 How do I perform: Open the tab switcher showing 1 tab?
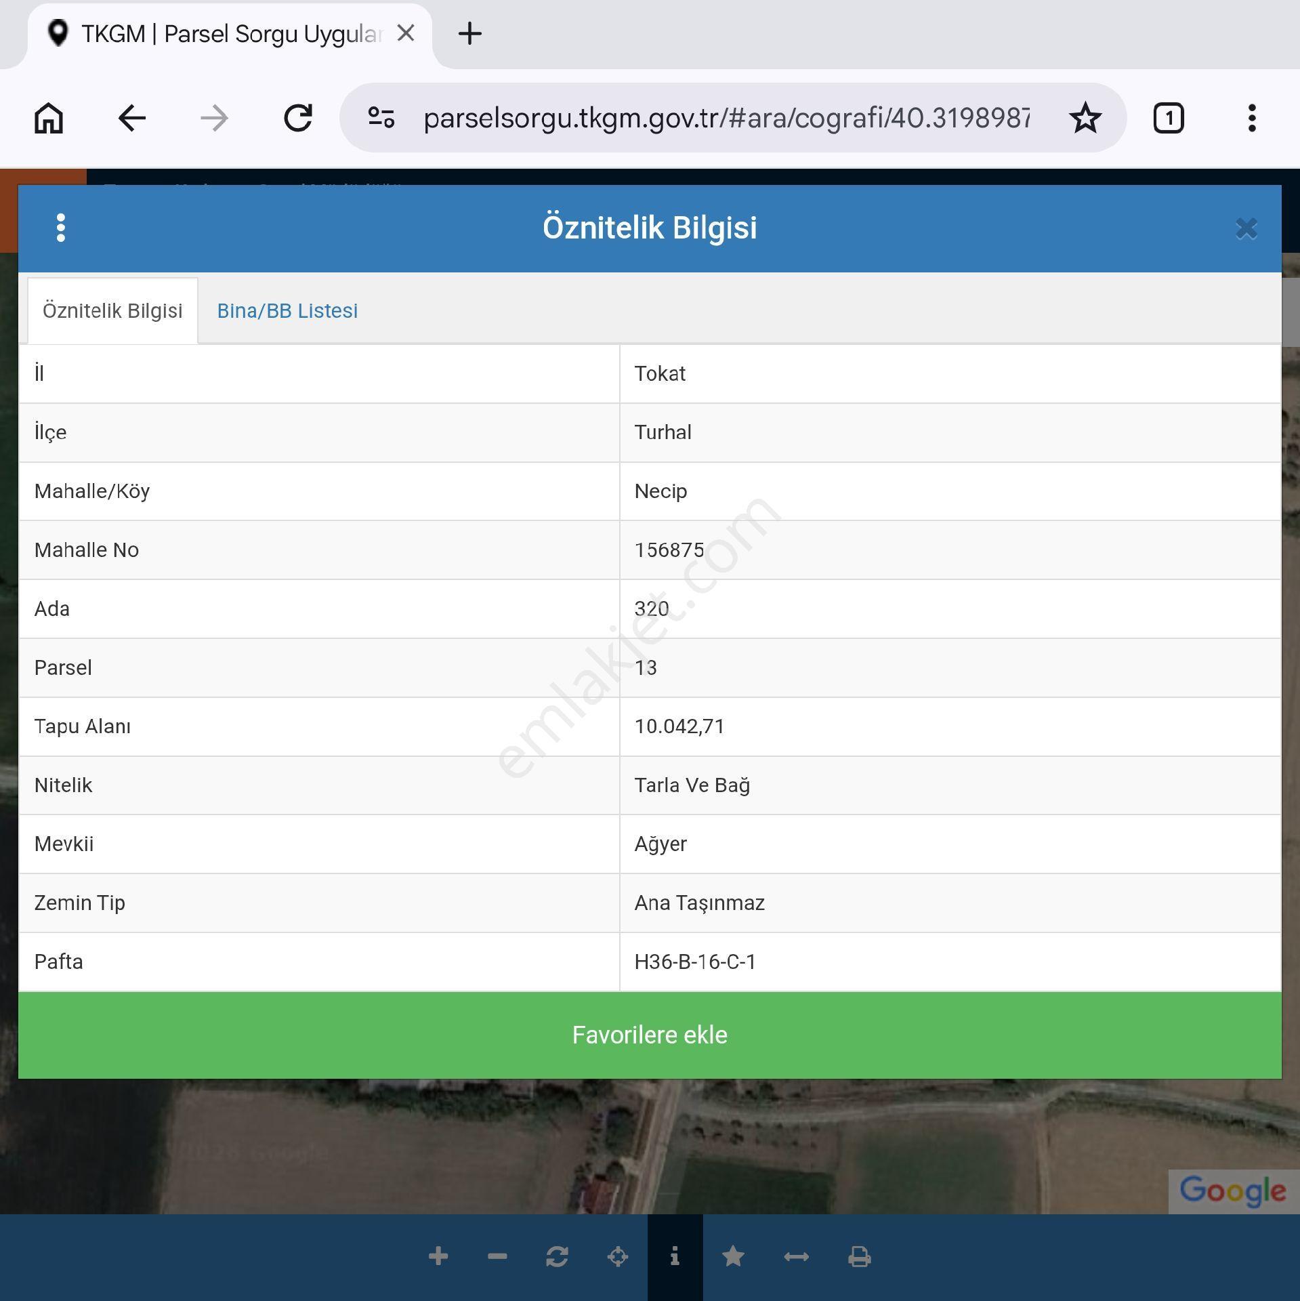click(x=1169, y=118)
